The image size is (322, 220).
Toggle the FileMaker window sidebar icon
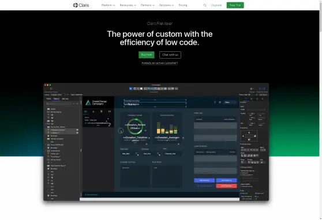click(x=51, y=89)
